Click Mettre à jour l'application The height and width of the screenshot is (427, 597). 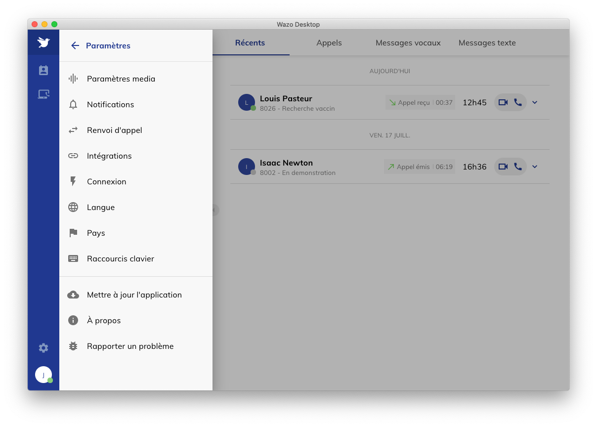(x=134, y=295)
